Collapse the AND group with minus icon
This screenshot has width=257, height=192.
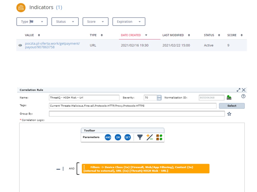point(58,169)
